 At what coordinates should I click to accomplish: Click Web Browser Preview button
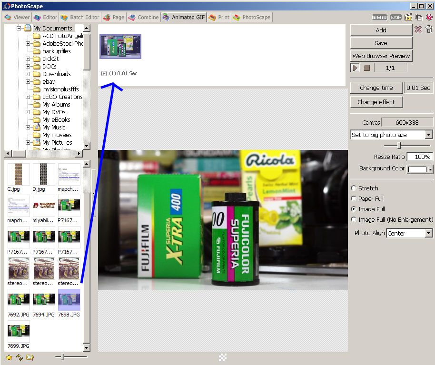point(381,56)
